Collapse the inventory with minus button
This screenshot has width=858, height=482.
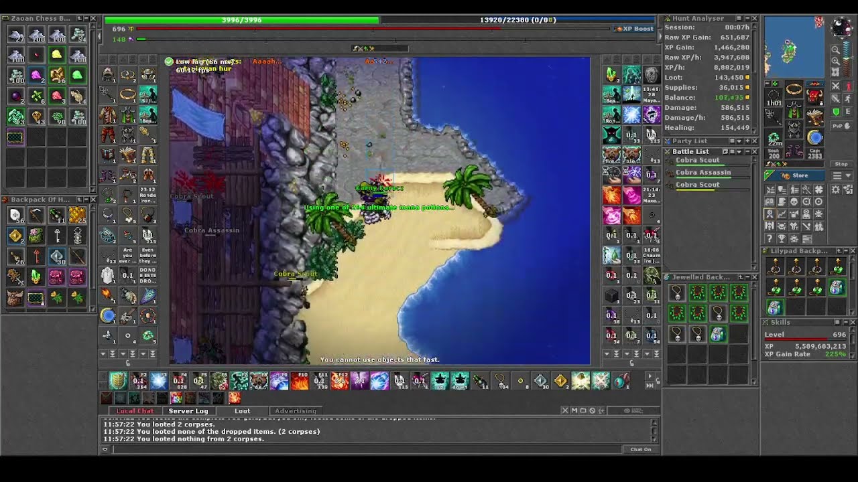(768, 84)
